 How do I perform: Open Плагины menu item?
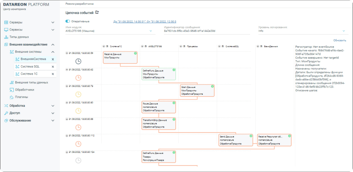click(x=22, y=97)
